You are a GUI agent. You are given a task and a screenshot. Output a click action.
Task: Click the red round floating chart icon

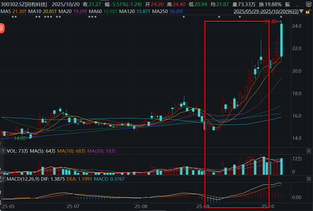(x=1, y=28)
